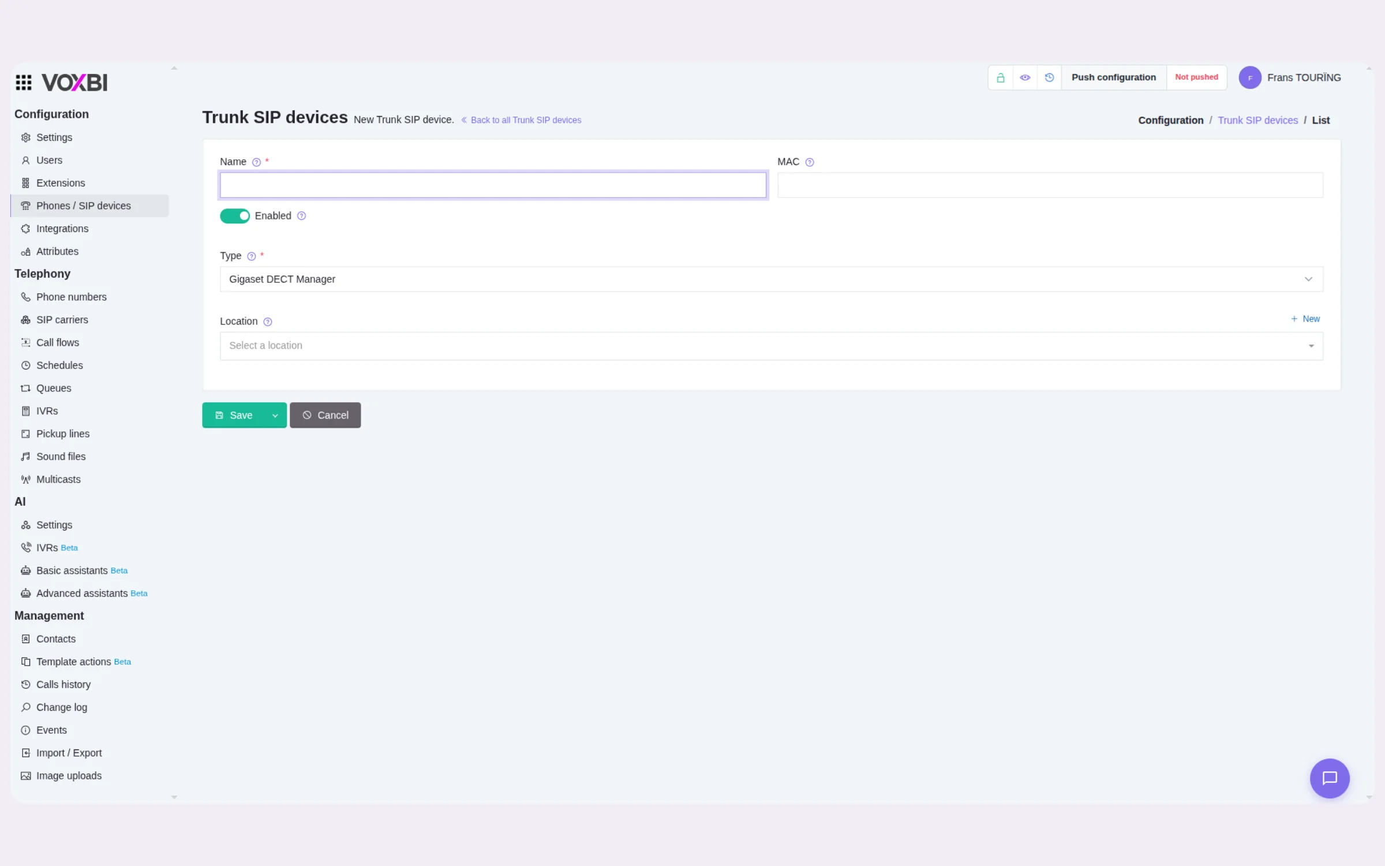1385x866 pixels.
Task: Click sidebar scroll up arrow
Action: click(x=174, y=68)
